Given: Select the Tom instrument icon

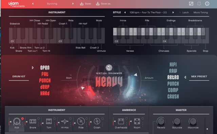Looking at the screenshot, I should click(49, 121).
